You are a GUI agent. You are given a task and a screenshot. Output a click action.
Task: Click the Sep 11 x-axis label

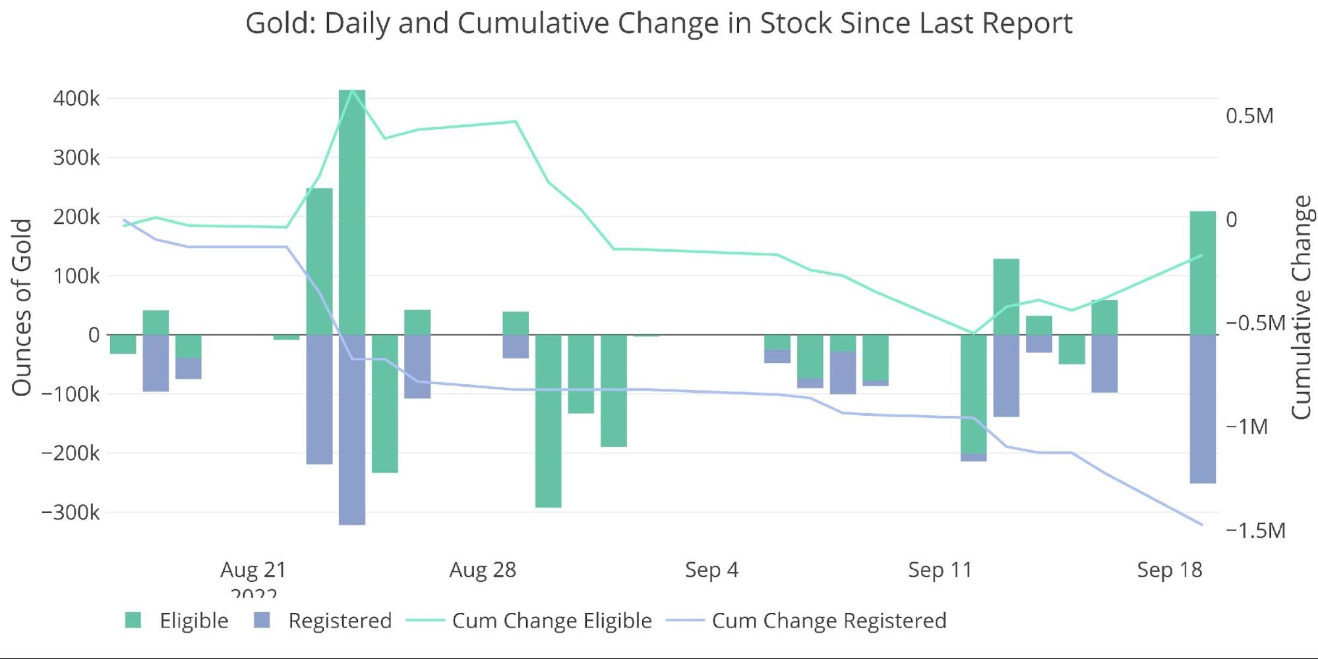tap(940, 569)
